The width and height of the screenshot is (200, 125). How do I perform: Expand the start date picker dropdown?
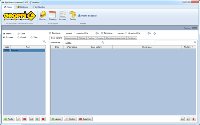click(98, 33)
